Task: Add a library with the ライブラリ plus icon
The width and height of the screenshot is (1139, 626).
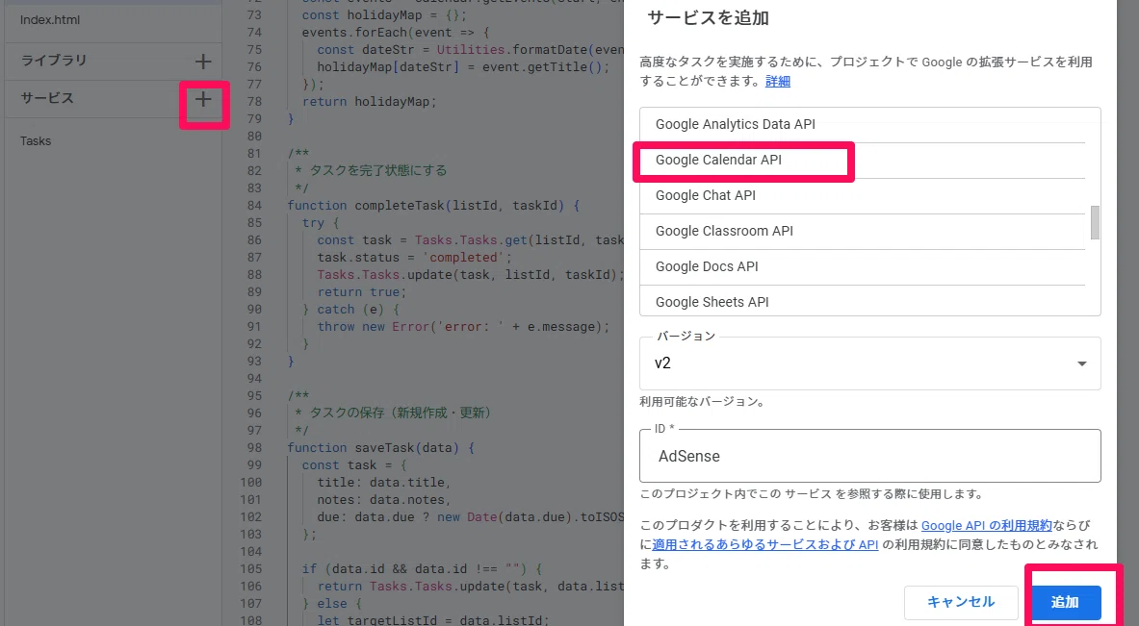Action: [x=203, y=61]
